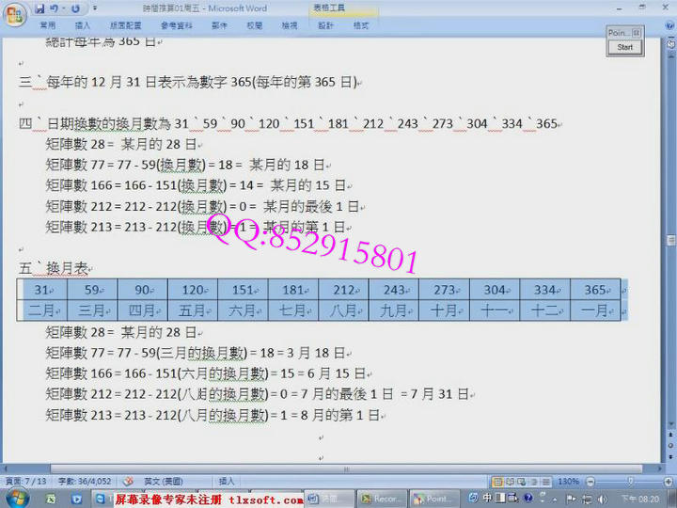This screenshot has width=677, height=508.
Task: Click the Undo icon
Action: click(55, 8)
